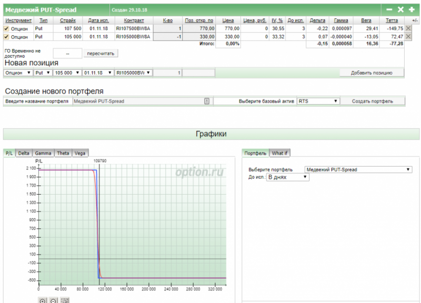Open the contract dropdown RI105000BW
This screenshot has width=421, height=303.
click(134, 73)
